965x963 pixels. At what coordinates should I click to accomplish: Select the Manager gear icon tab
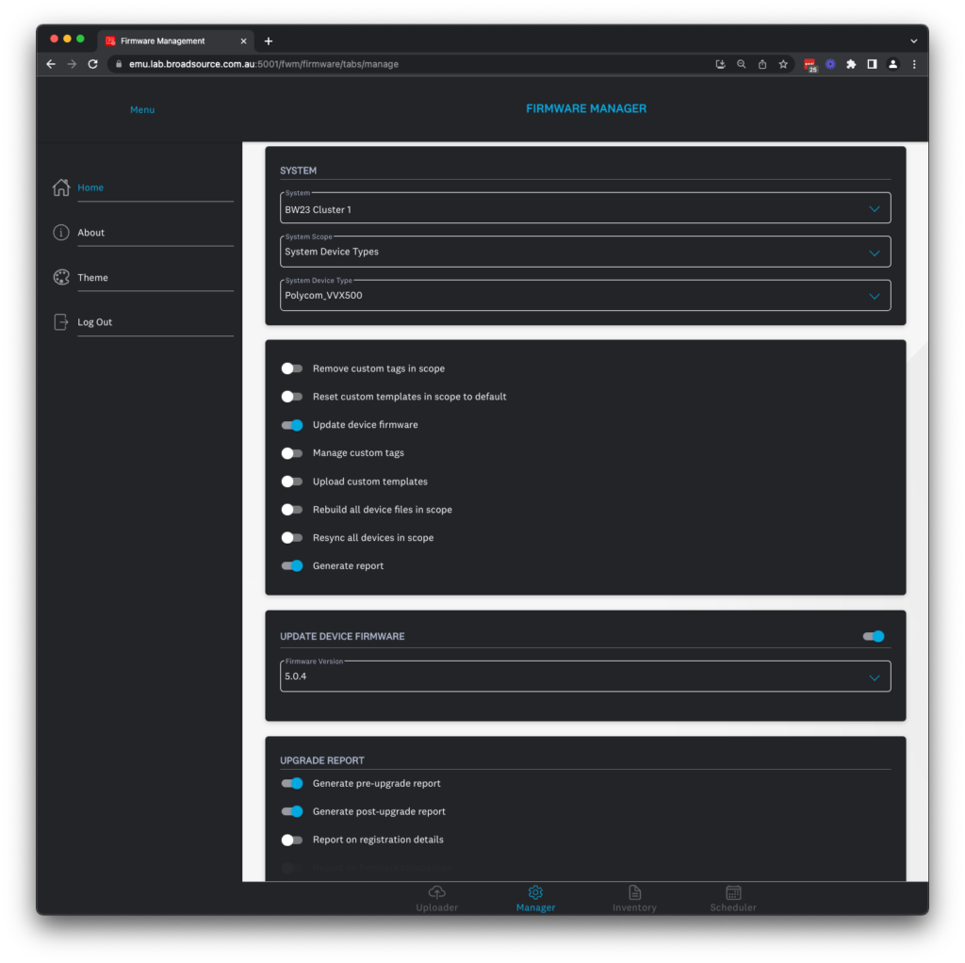pos(535,891)
